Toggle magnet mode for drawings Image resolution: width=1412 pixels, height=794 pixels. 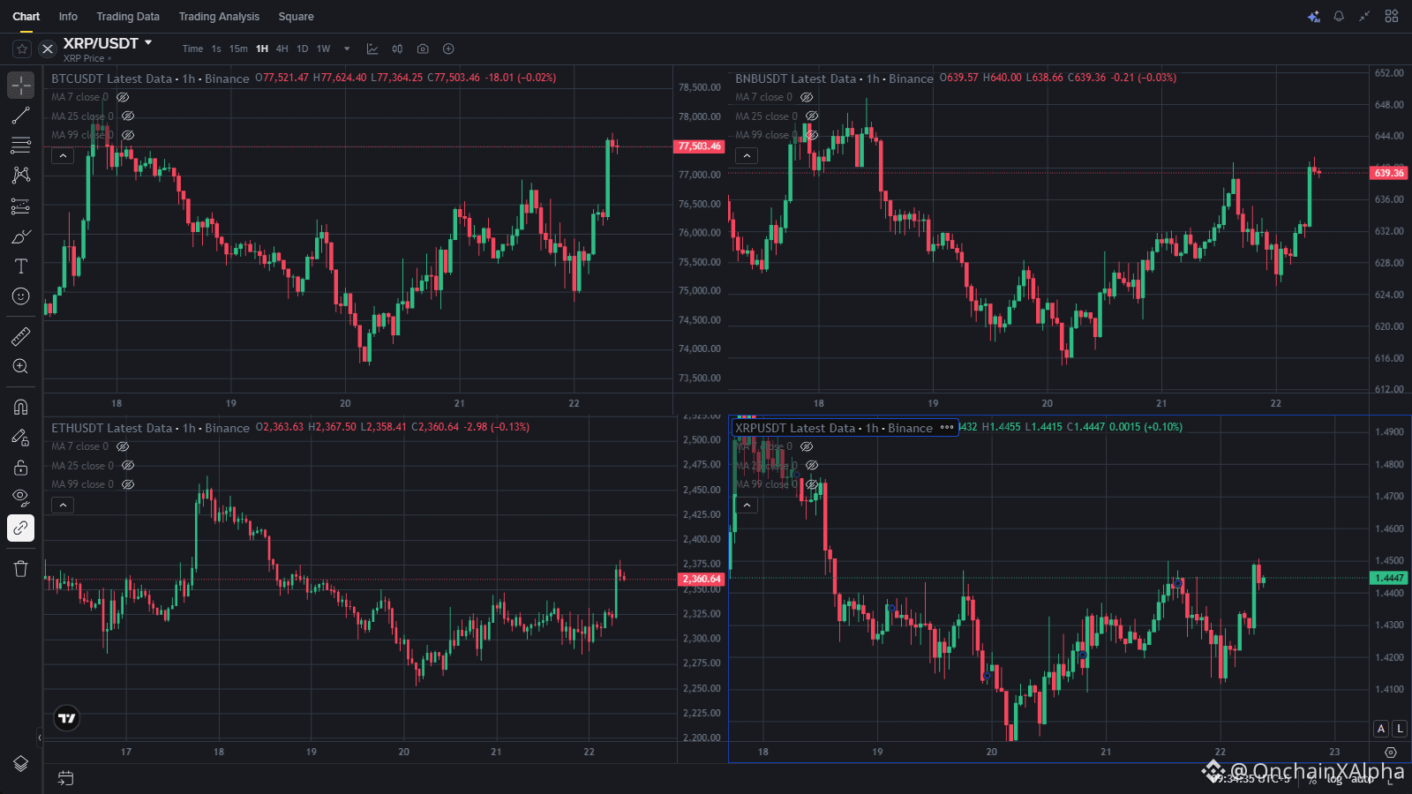point(21,407)
